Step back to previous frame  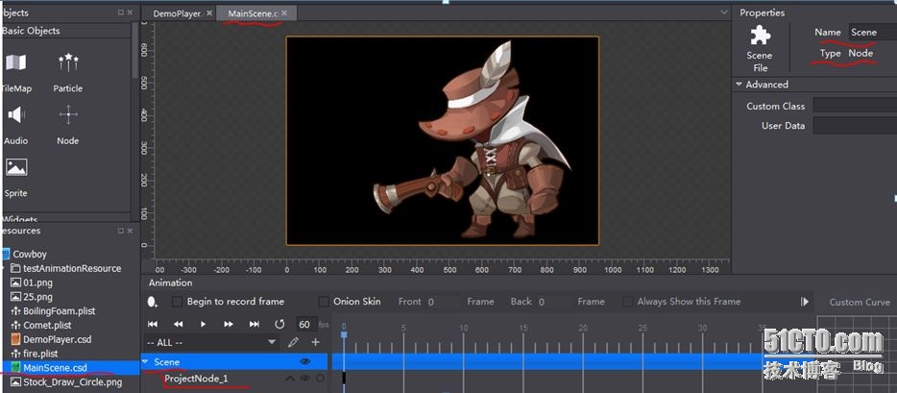pos(178,325)
